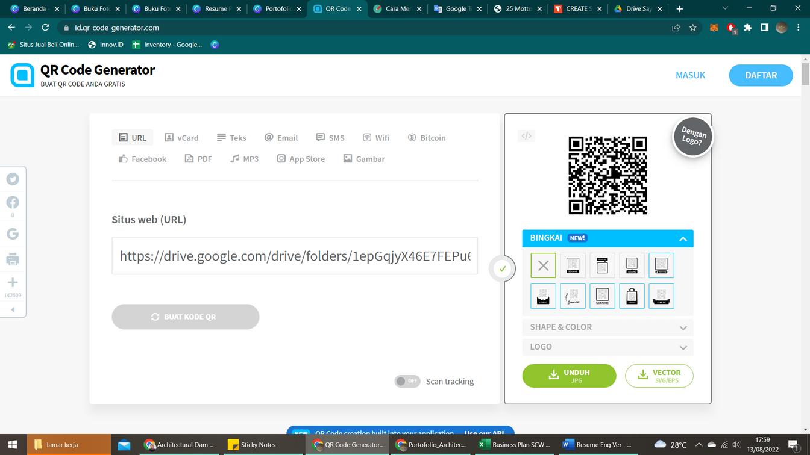Download QR with UNDUH JPG button
This screenshot has height=455, width=810.
coord(569,376)
